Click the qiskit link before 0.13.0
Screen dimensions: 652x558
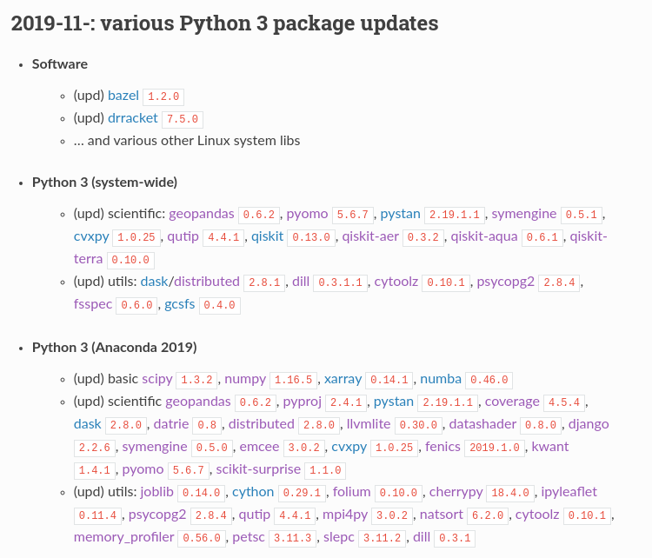(x=268, y=236)
